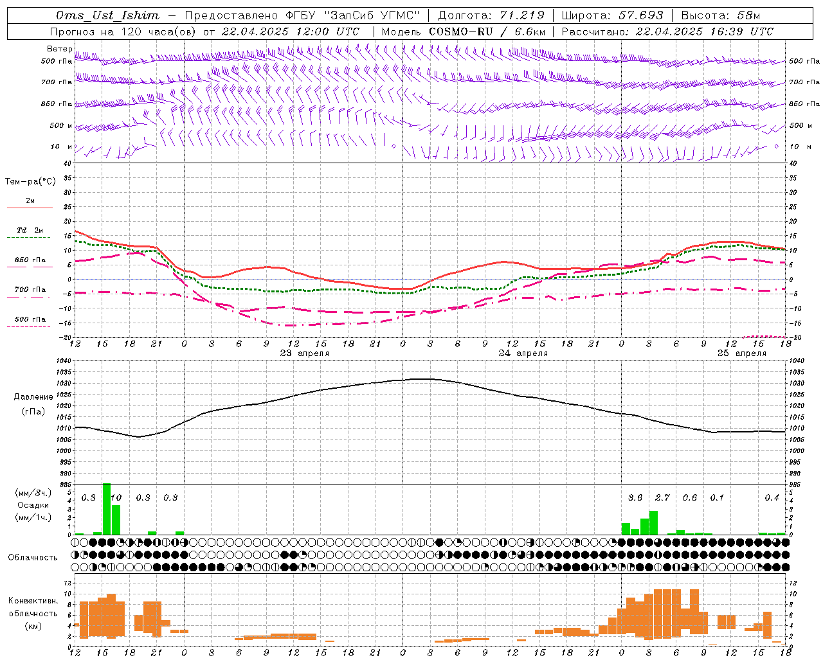The image size is (823, 658).
Task: Click the (мм/3ч.) unit label
Action: coord(33,493)
